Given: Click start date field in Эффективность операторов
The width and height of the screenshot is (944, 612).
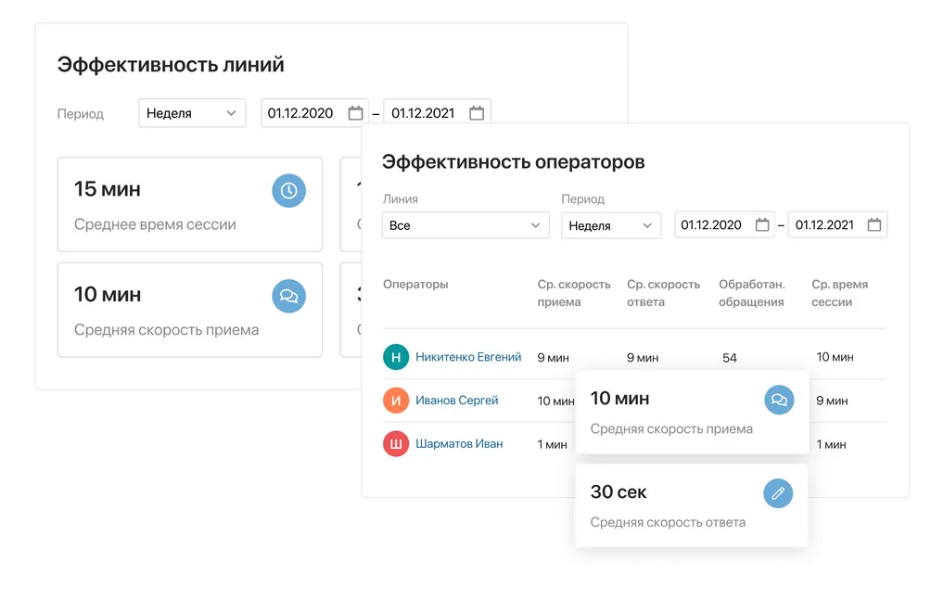Looking at the screenshot, I should [724, 225].
